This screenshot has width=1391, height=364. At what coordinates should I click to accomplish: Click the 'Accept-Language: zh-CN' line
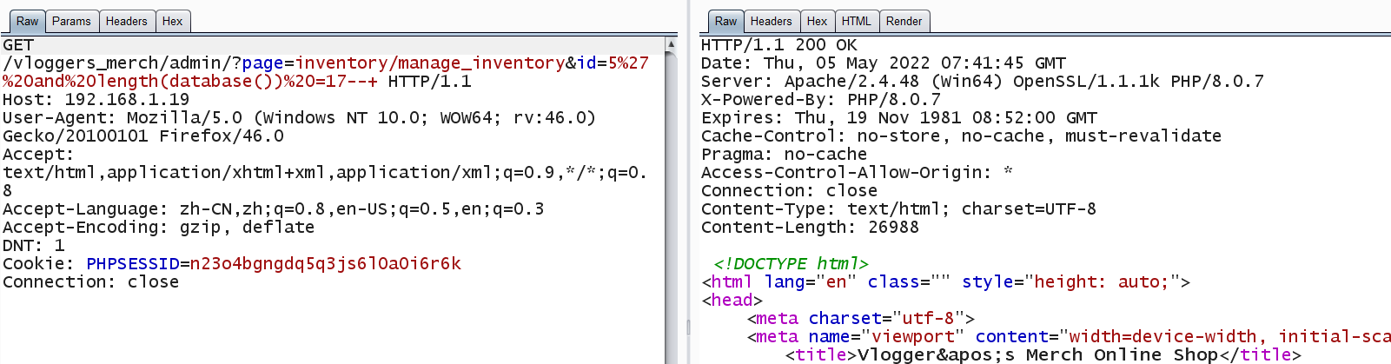(273, 209)
